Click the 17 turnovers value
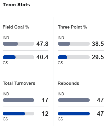Screen dimensions: 108x126 [x=45, y=100]
